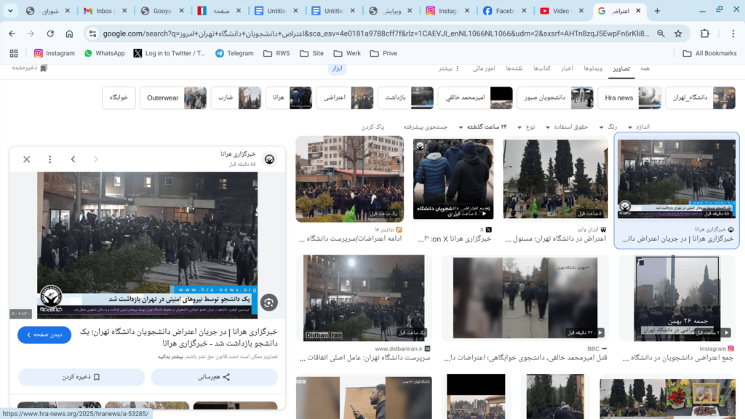The image size is (745, 419).
Task: Switch to the Instagram browser tab
Action: pos(447,10)
